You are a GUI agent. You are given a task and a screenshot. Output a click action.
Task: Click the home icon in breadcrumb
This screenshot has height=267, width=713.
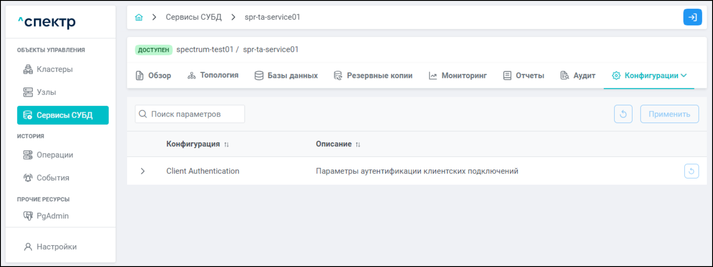coord(139,17)
